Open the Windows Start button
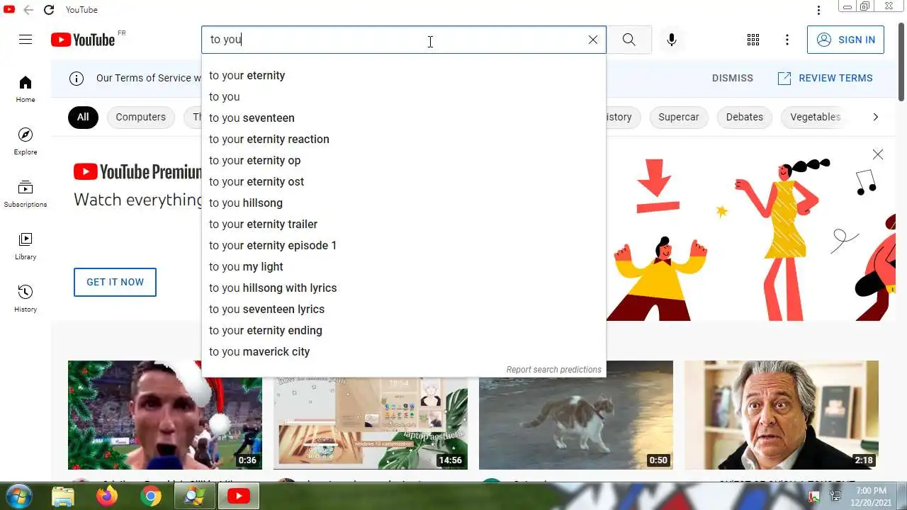Image resolution: width=907 pixels, height=510 pixels. tap(18, 497)
